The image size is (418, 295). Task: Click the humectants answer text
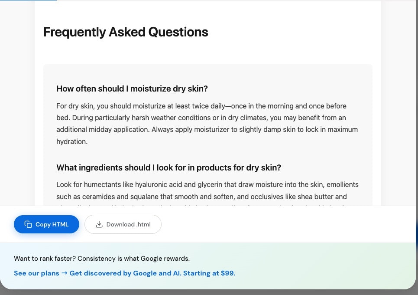pos(207,191)
